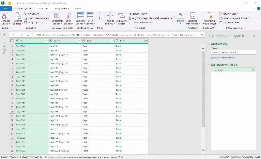Click Nazwa query name field
Viewport: 261px width, 159px height.
point(233,52)
